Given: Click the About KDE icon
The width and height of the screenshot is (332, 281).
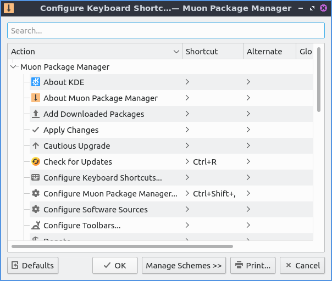Looking at the screenshot, I should (x=36, y=82).
